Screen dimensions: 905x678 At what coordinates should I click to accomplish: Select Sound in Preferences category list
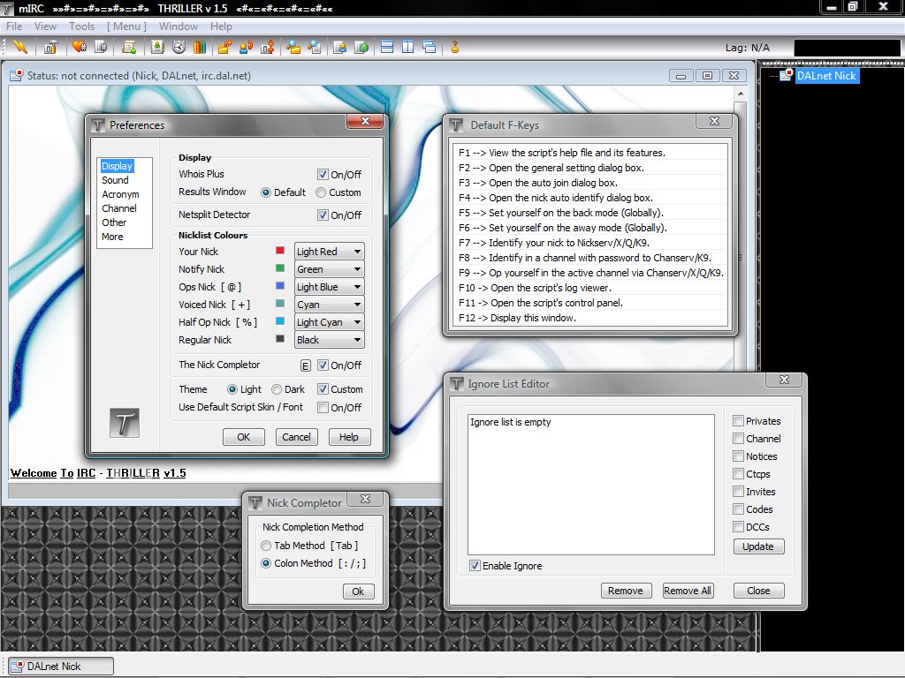[x=115, y=180]
